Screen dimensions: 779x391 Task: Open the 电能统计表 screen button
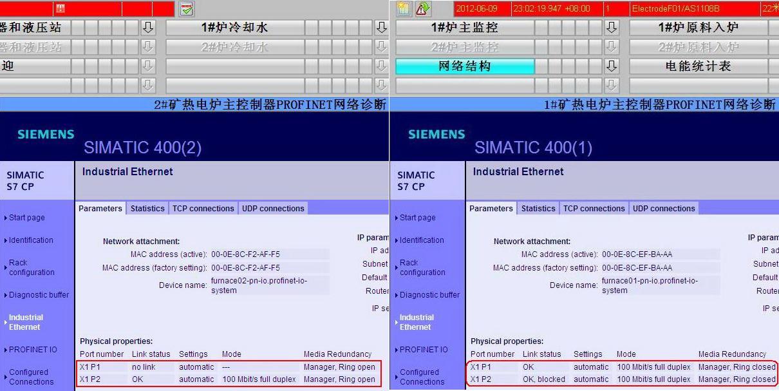coord(699,66)
